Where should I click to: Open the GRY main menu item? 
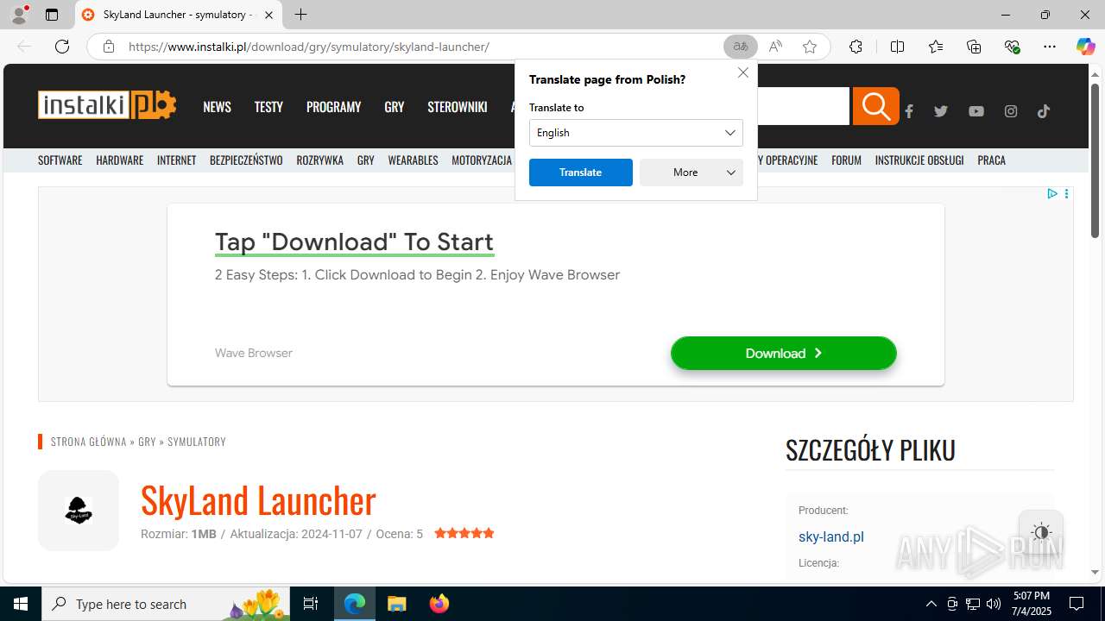395,107
